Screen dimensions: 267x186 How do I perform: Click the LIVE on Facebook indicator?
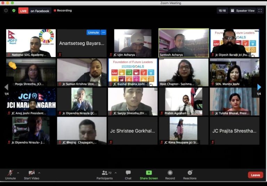pyautogui.click(x=34, y=11)
